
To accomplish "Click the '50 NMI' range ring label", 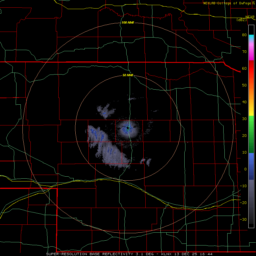I will 128,75.
